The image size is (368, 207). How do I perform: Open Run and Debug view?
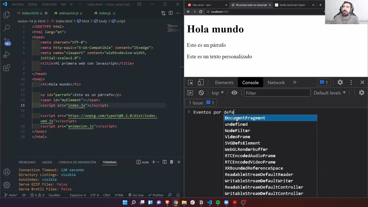click(x=7, y=55)
